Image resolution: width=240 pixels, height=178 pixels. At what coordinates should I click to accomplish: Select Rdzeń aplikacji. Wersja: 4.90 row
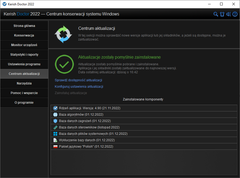(144, 108)
